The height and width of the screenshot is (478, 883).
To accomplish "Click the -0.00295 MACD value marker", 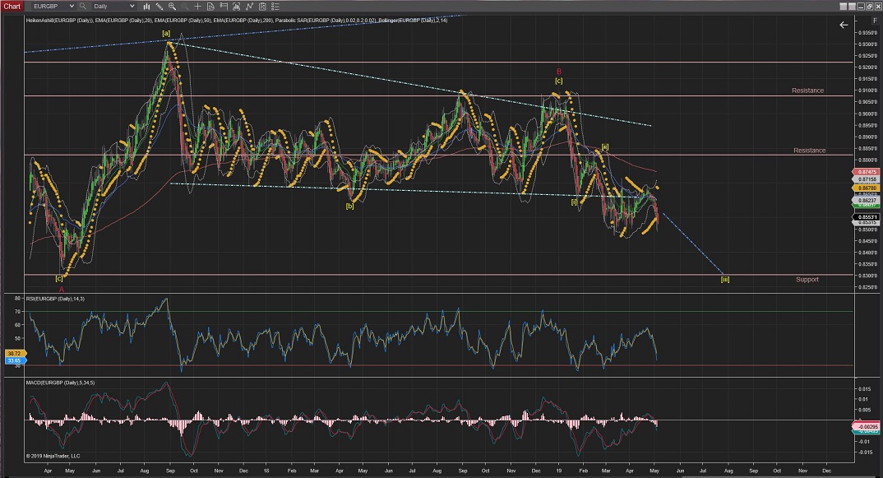I will [x=867, y=427].
